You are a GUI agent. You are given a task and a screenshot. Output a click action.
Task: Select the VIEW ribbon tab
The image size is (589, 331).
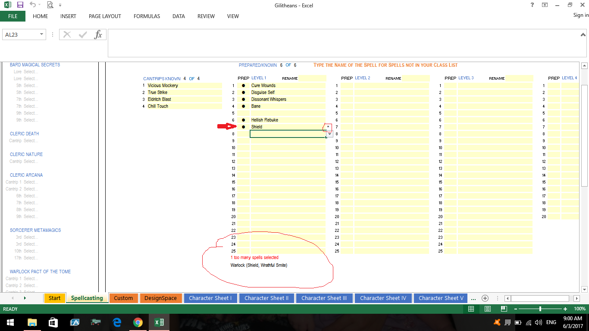pyautogui.click(x=233, y=16)
